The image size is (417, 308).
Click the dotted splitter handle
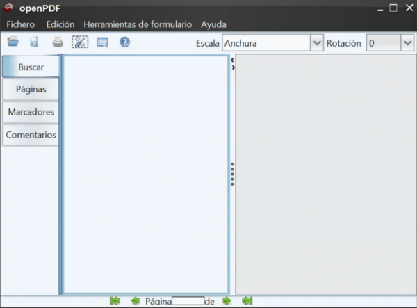point(232,175)
